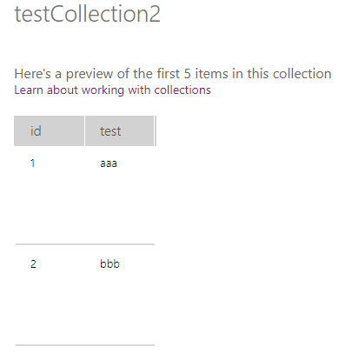The height and width of the screenshot is (353, 345).
Task: Click the word collection ending the preview sentence
Action: [302, 74]
